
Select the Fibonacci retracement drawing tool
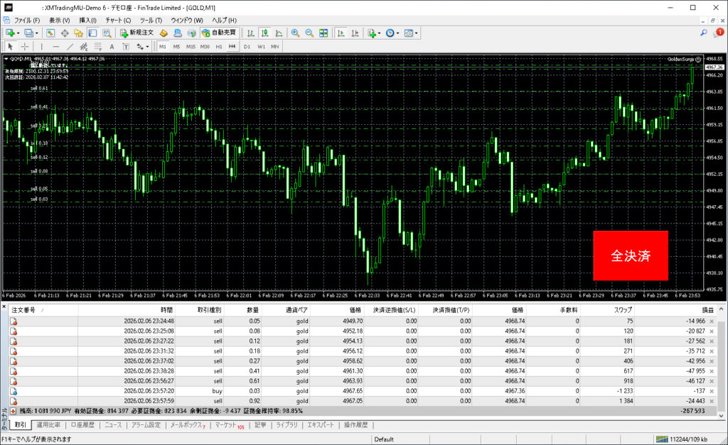(x=99, y=46)
